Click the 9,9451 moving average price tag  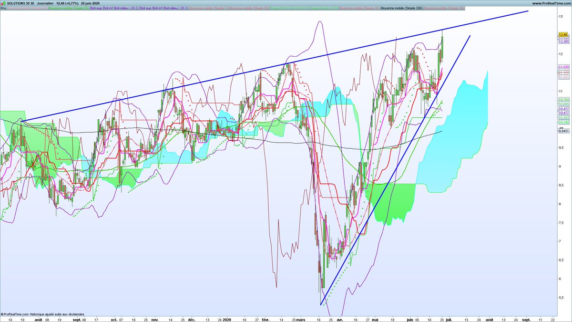click(563, 131)
